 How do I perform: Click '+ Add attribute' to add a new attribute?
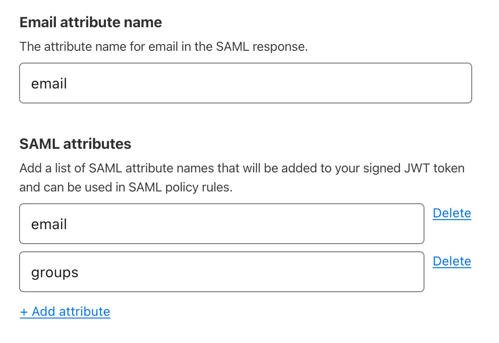coord(65,311)
